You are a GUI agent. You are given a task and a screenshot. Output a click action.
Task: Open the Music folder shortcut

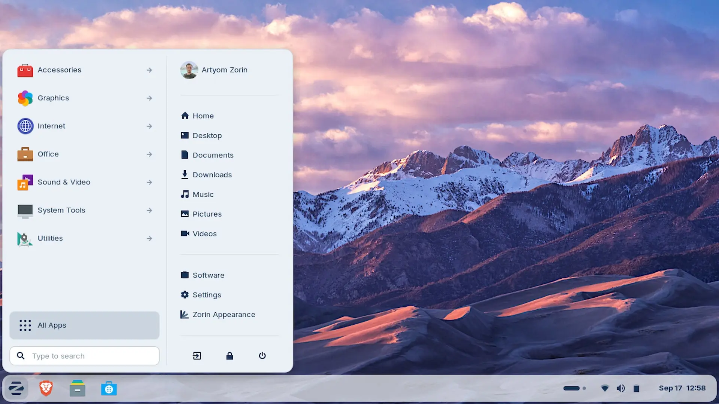203,194
